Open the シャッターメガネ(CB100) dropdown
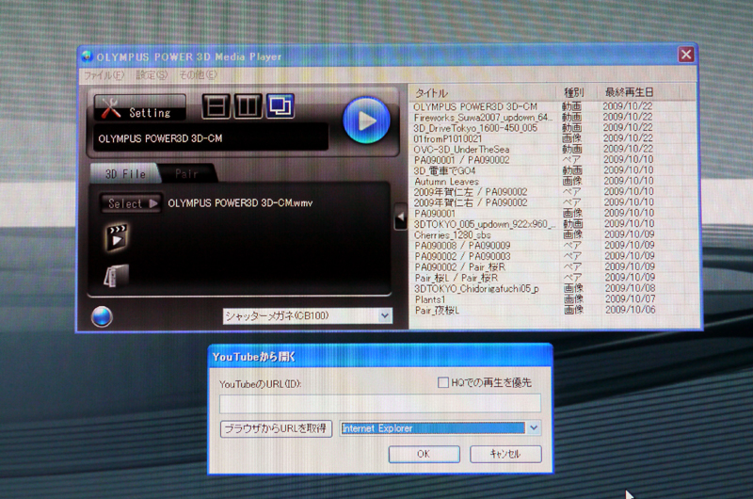The width and height of the screenshot is (753, 499). [x=308, y=316]
